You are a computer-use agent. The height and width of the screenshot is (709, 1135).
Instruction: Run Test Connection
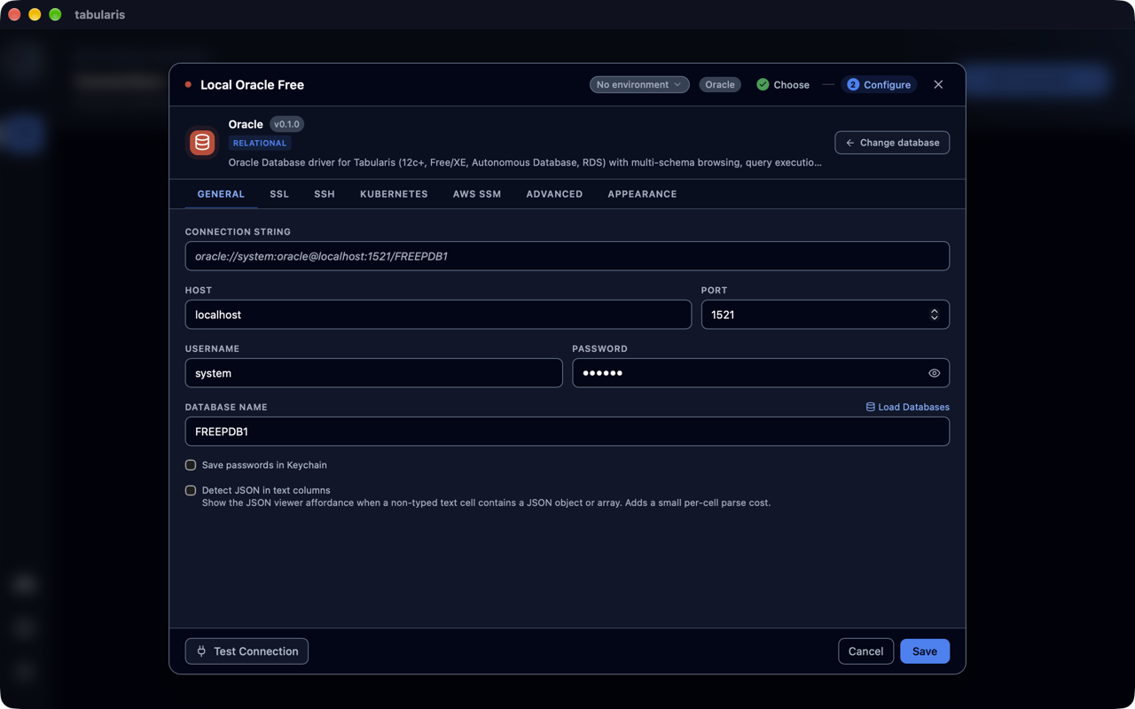[x=247, y=651]
